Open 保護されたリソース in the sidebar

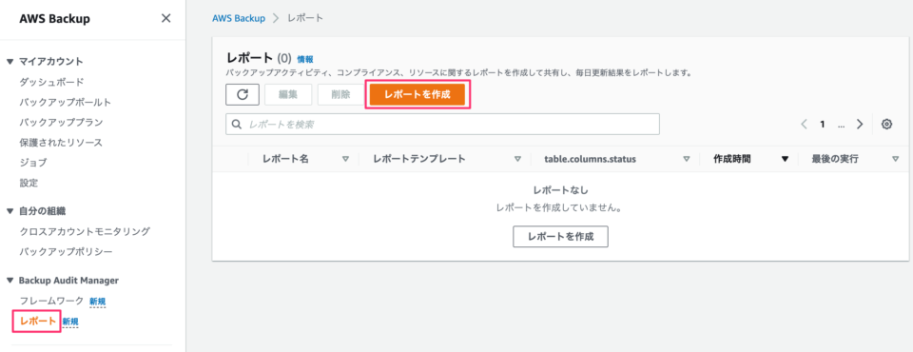[x=61, y=142]
